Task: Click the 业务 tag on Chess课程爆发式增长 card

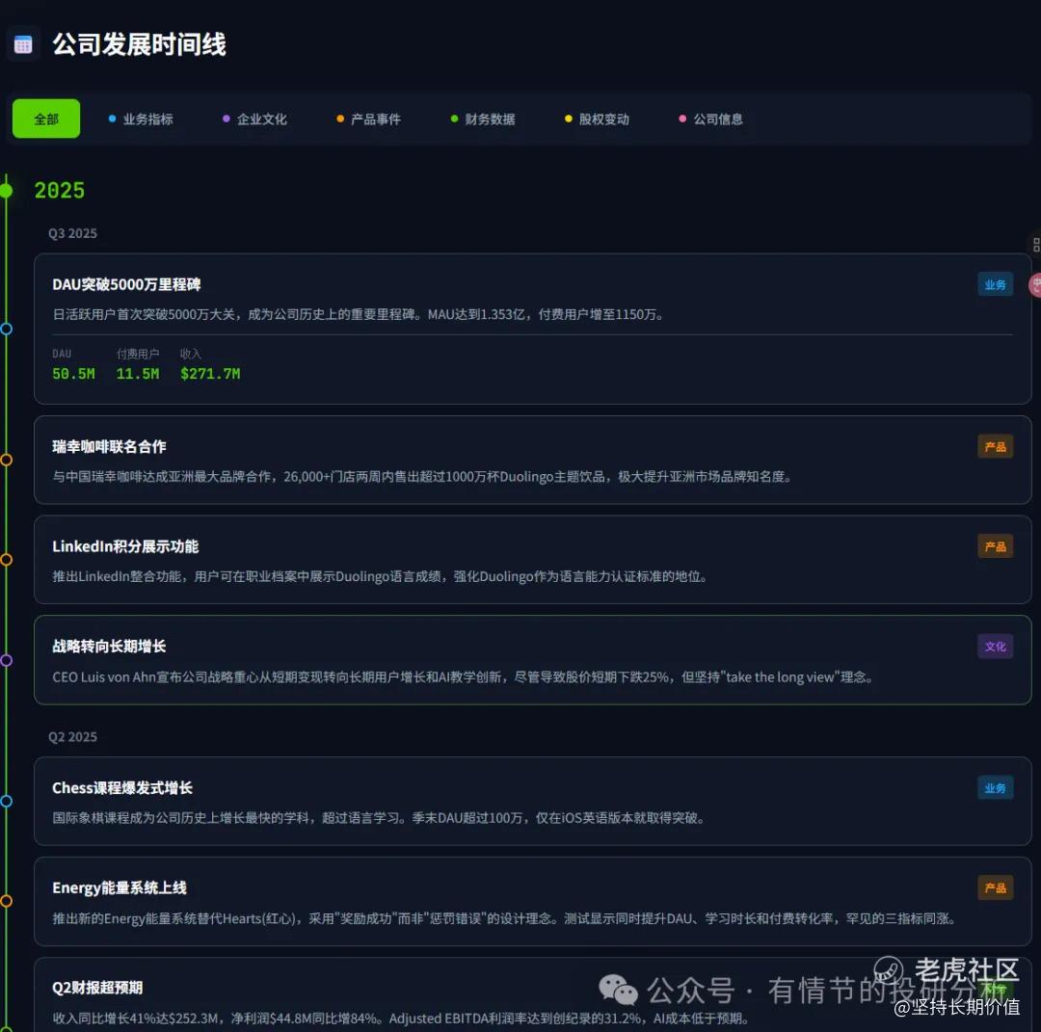Action: point(995,788)
